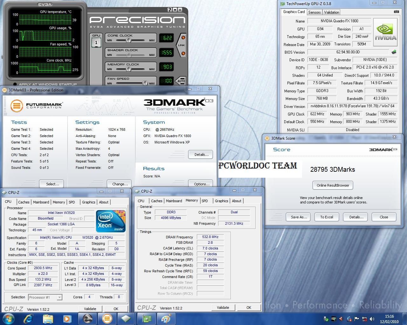Screen dimensions: 407x325
Task: Open SPD tab in left CPU-Z
Action: tap(72, 202)
